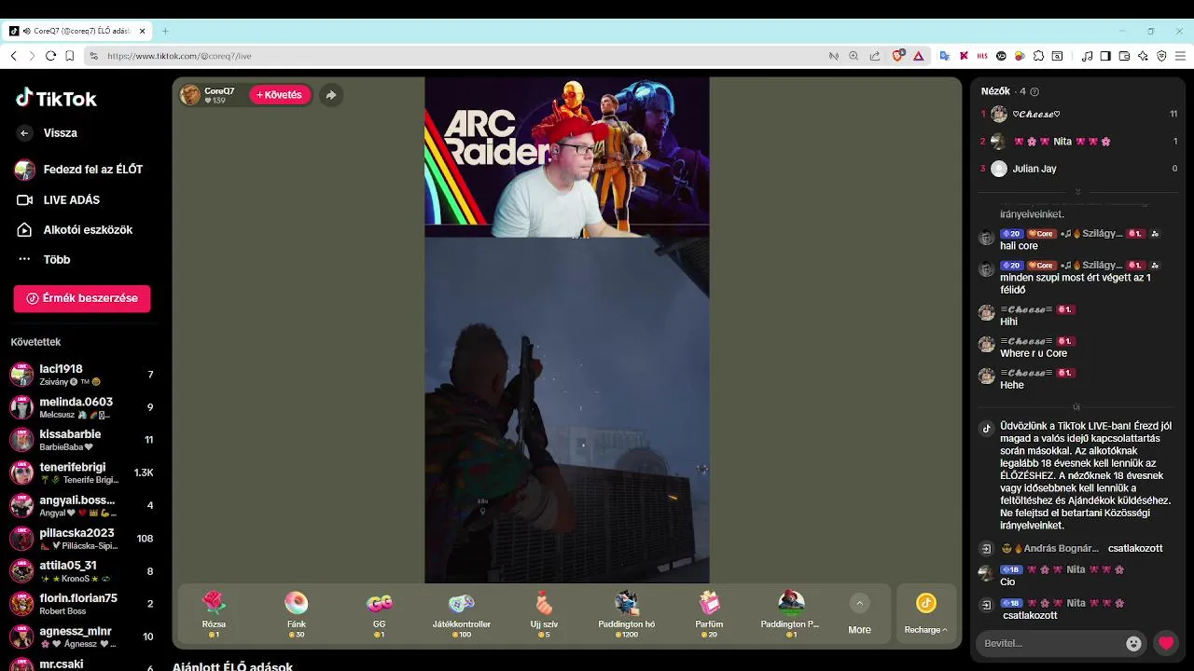This screenshot has height=671, width=1194.
Task: Open CoreQ7 streamer profile avatar
Action: pyautogui.click(x=190, y=94)
